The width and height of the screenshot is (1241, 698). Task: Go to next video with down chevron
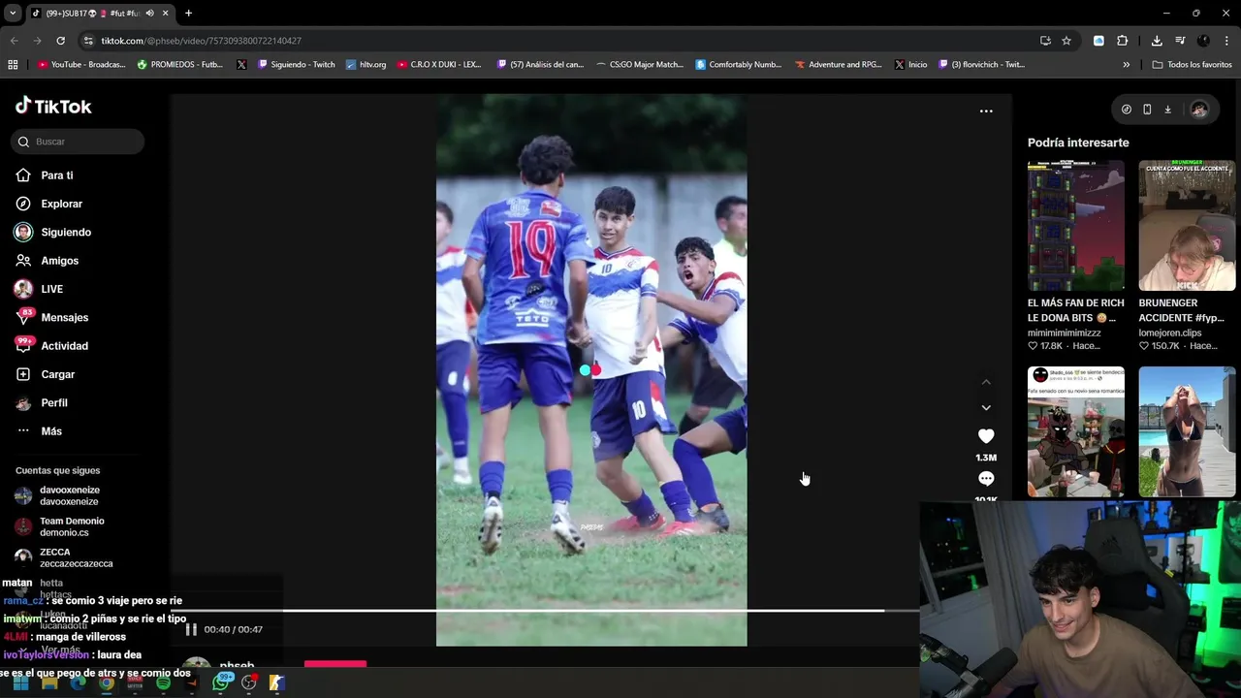click(986, 407)
